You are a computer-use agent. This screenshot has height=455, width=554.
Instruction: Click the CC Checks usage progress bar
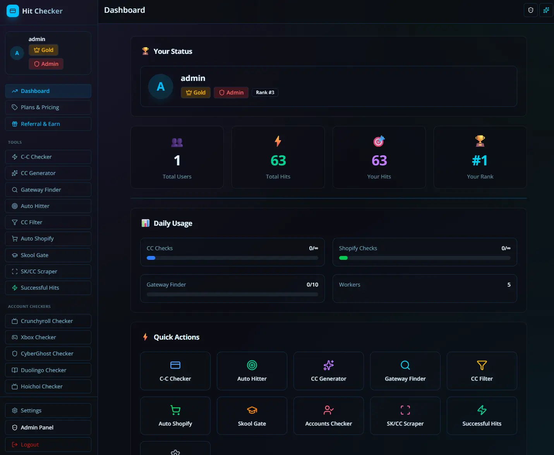coord(232,258)
